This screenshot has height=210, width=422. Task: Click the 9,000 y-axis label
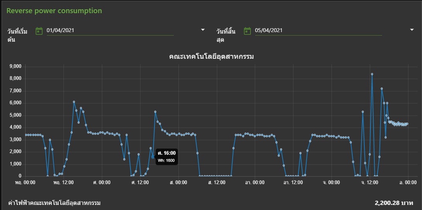16,66
